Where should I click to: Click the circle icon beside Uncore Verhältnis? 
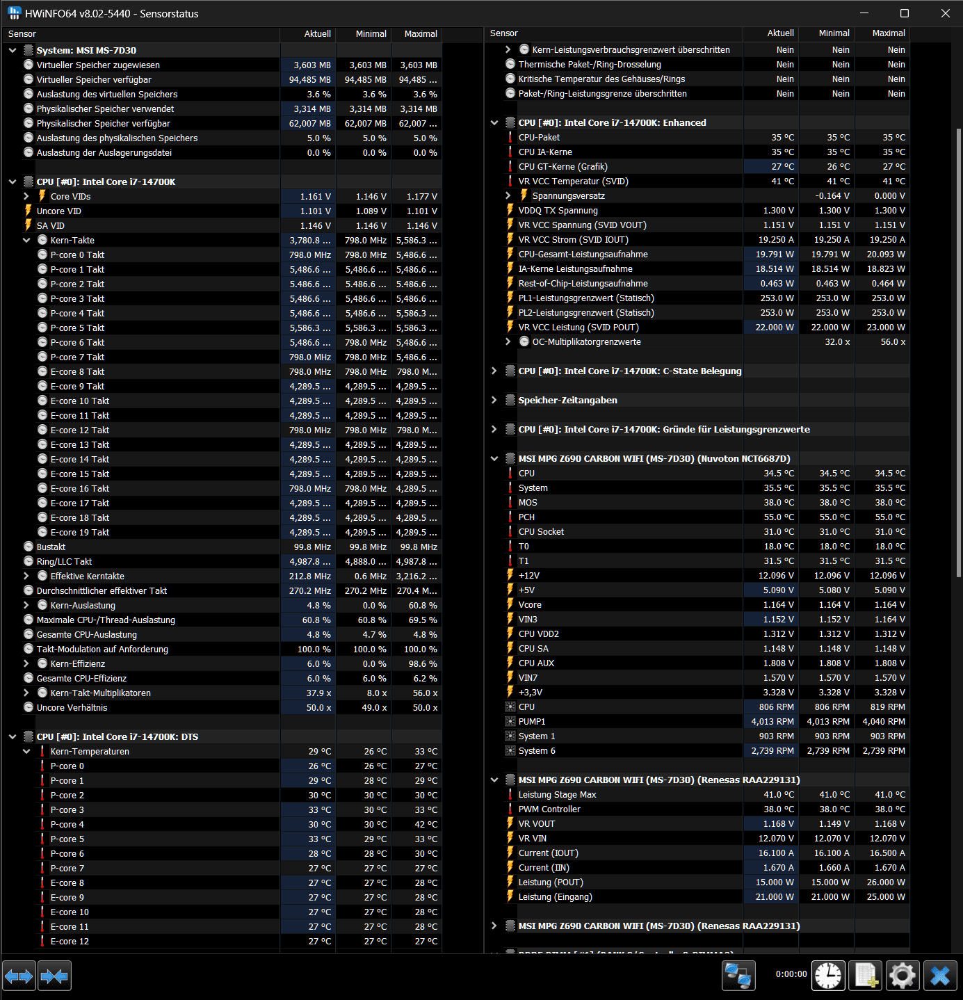(29, 707)
